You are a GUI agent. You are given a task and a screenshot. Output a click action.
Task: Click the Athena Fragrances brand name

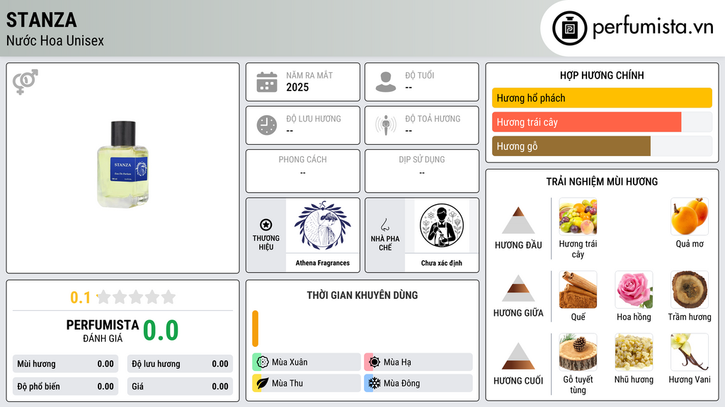pos(323,263)
